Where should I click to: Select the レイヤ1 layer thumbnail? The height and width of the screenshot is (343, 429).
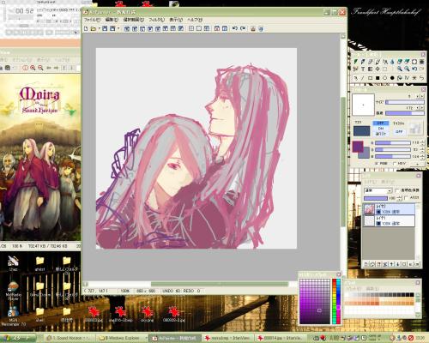[x=369, y=221]
